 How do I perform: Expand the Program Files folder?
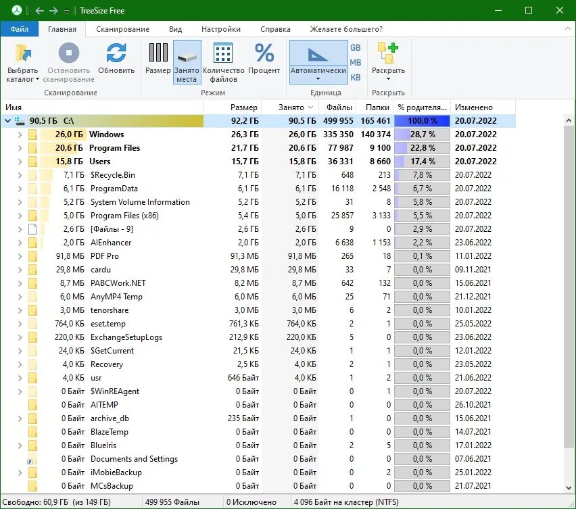click(20, 148)
